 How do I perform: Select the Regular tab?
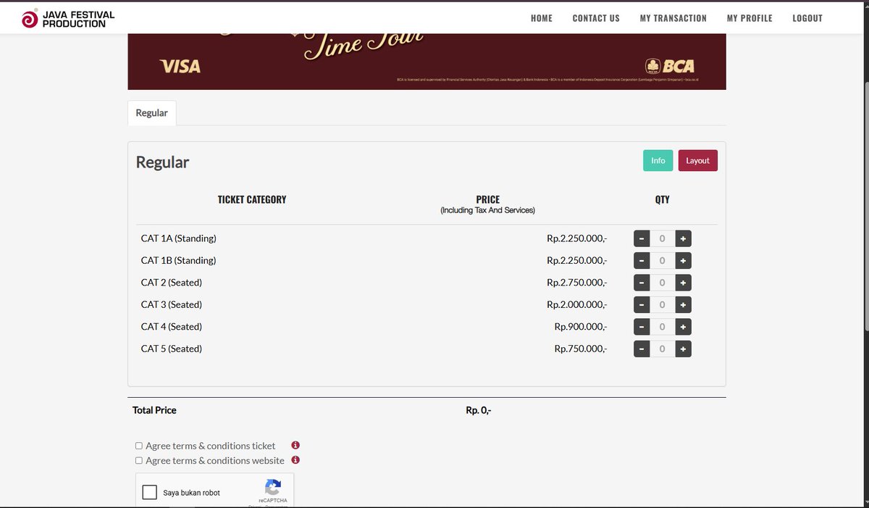(x=152, y=113)
